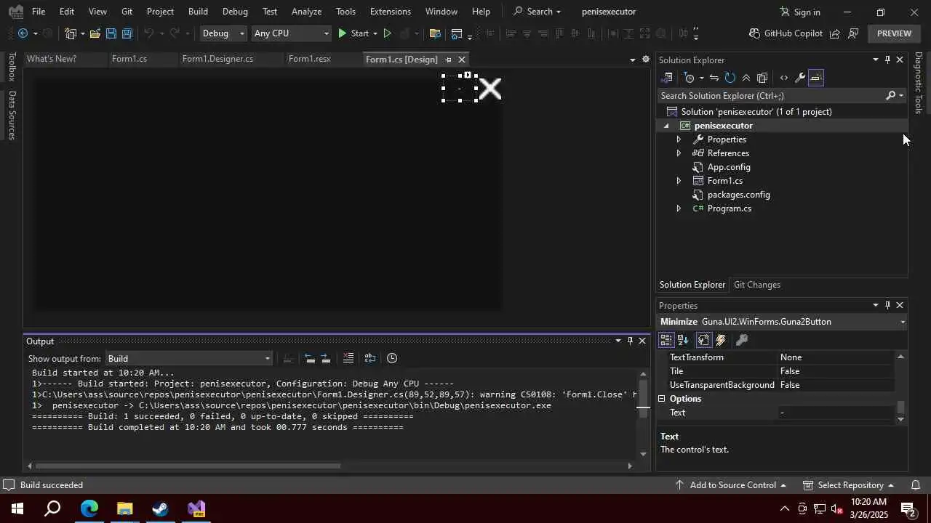Open Solution Explorer search options dropdown
This screenshot has height=523, width=931.
(x=901, y=96)
